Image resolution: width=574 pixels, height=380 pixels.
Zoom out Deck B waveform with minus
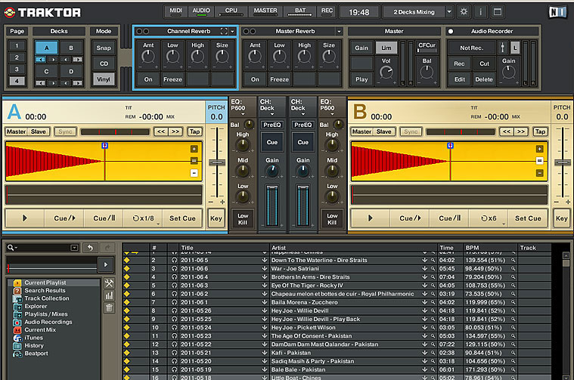[539, 173]
